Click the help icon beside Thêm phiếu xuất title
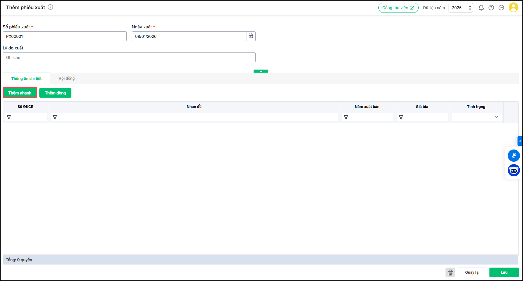The width and height of the screenshot is (523, 281). tap(50, 7)
